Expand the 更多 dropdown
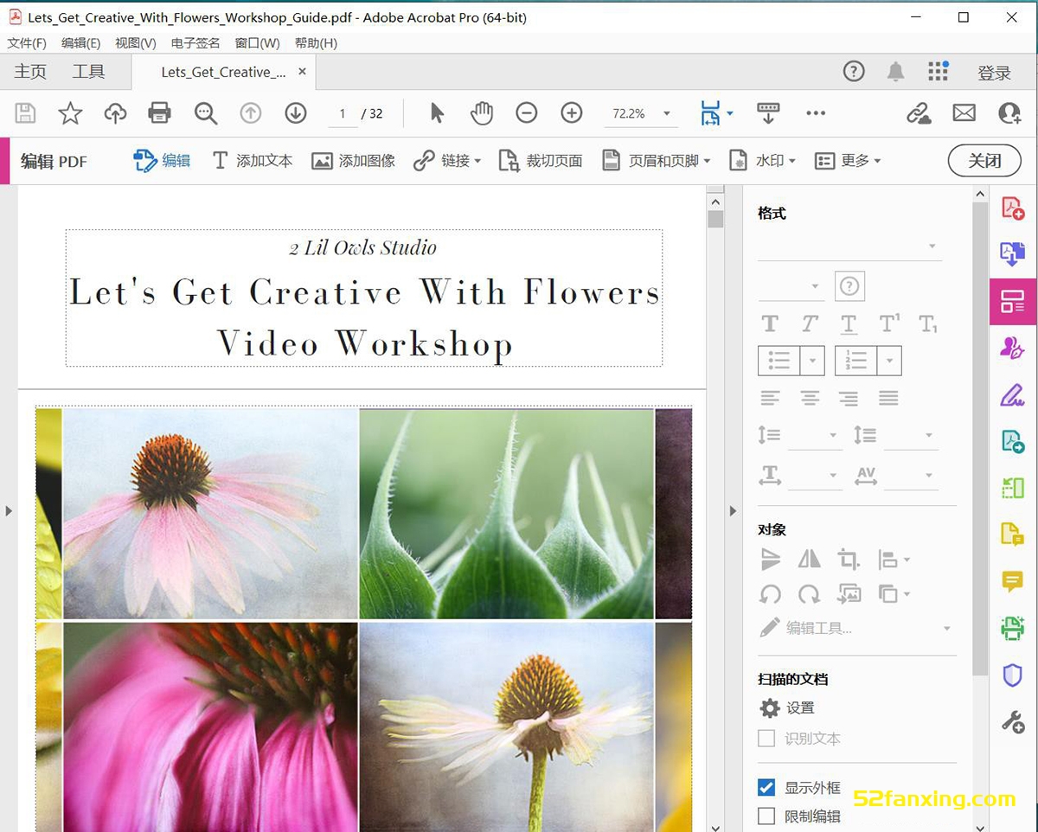Image resolution: width=1038 pixels, height=832 pixels. [x=877, y=161]
